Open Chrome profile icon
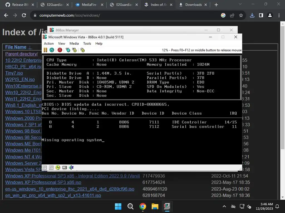This screenshot has height=213, width=285. point(270,16)
